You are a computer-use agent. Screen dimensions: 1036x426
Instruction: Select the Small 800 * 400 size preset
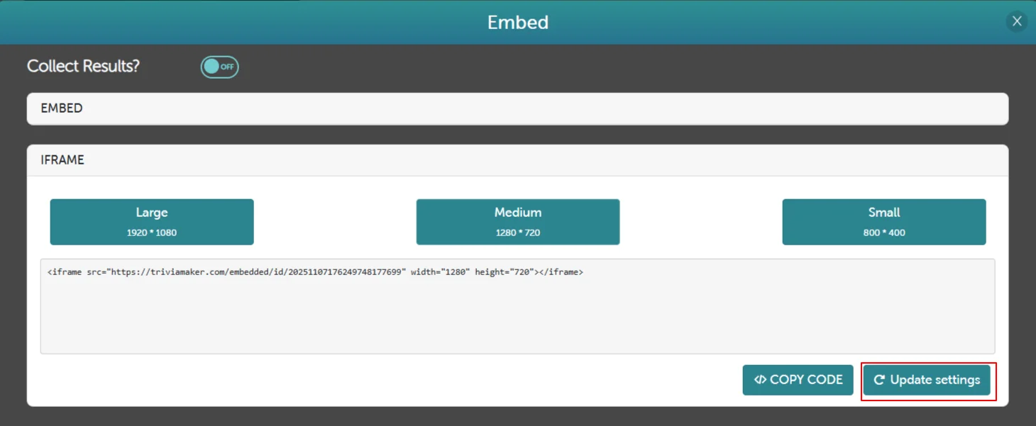coord(883,221)
